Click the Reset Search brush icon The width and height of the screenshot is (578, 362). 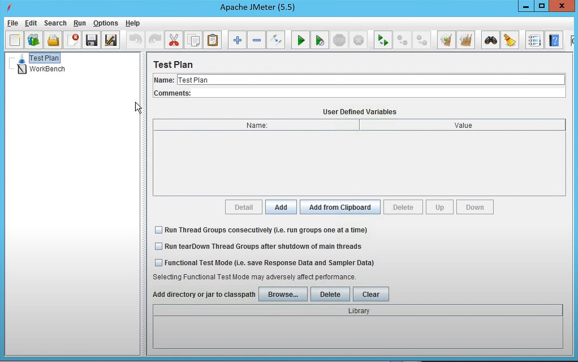[510, 40]
